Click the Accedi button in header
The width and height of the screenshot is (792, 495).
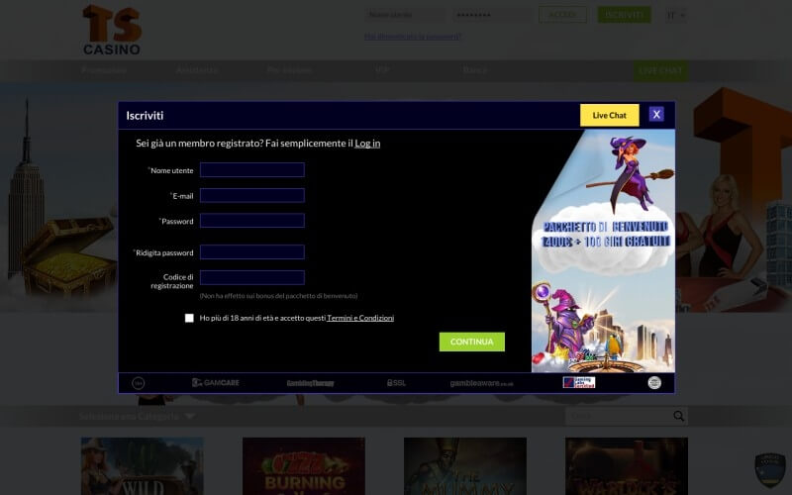tap(562, 15)
